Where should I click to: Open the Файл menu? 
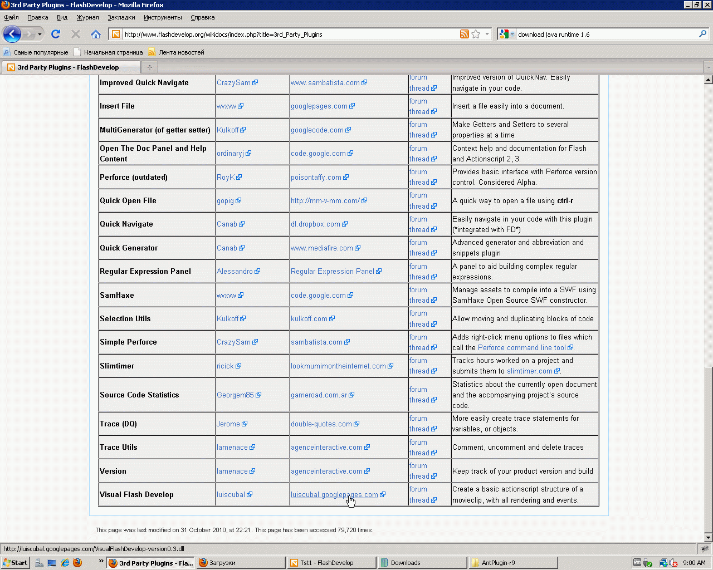click(11, 17)
